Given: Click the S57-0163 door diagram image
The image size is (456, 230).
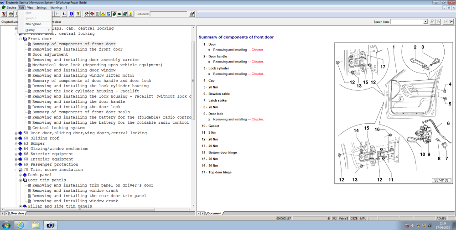Looking at the screenshot, I should pos(394,113).
